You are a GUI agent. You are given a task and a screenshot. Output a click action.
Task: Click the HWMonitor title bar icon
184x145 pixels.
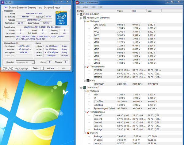[x=77, y=2]
